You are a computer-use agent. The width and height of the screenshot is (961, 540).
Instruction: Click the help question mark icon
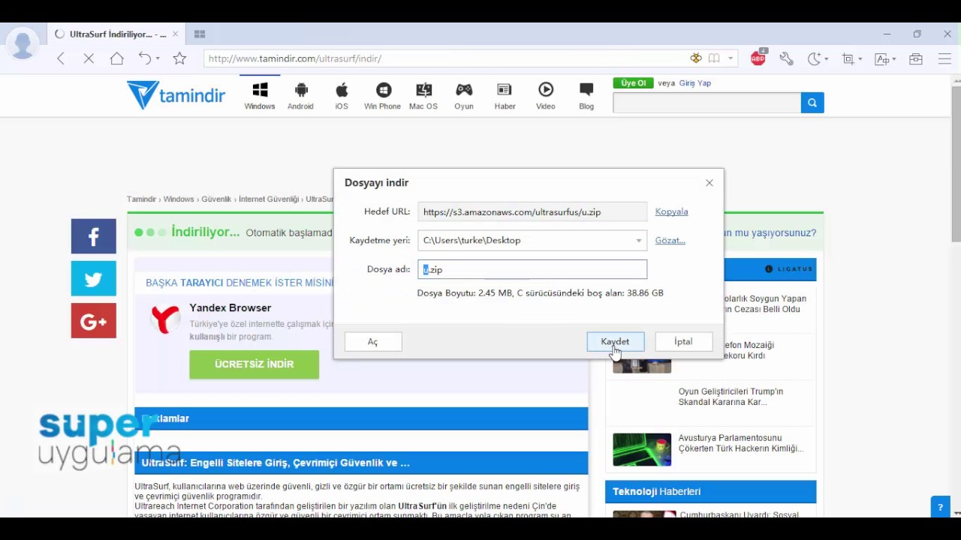(940, 507)
